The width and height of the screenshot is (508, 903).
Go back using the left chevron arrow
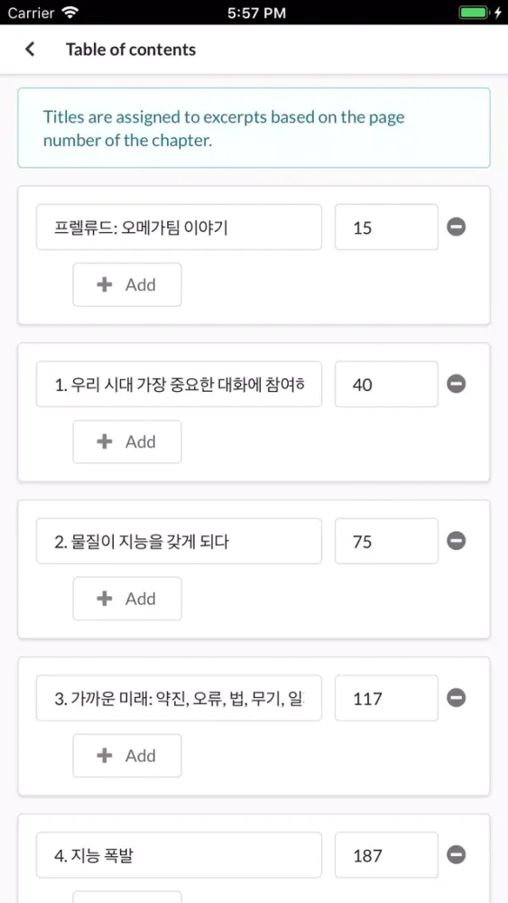[x=30, y=50]
